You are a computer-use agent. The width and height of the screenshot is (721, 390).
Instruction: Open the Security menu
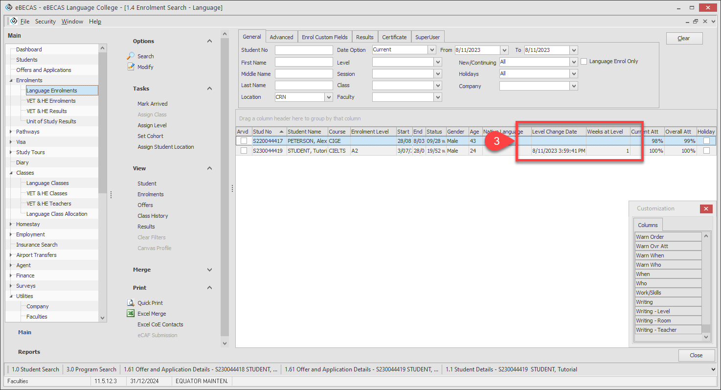[45, 22]
